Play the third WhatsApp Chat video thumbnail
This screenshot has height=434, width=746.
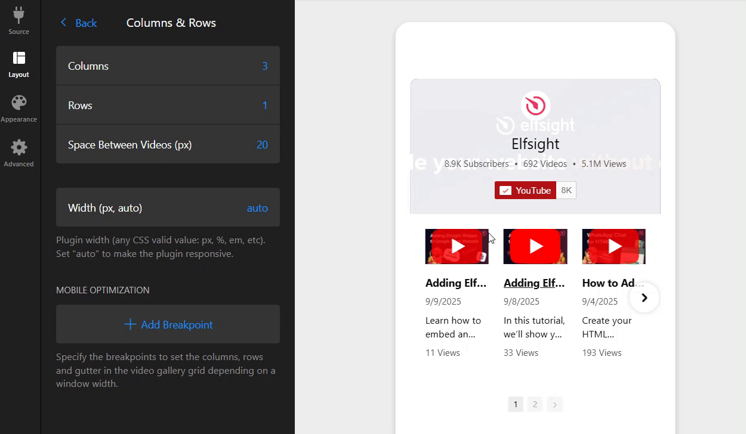pos(614,246)
